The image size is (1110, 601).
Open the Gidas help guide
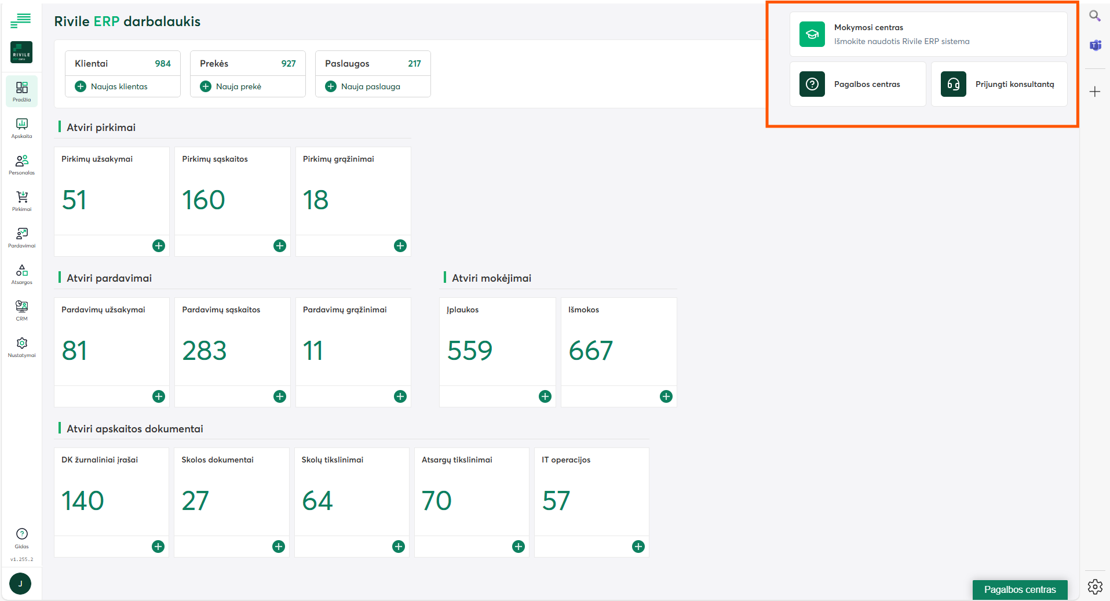point(21,538)
